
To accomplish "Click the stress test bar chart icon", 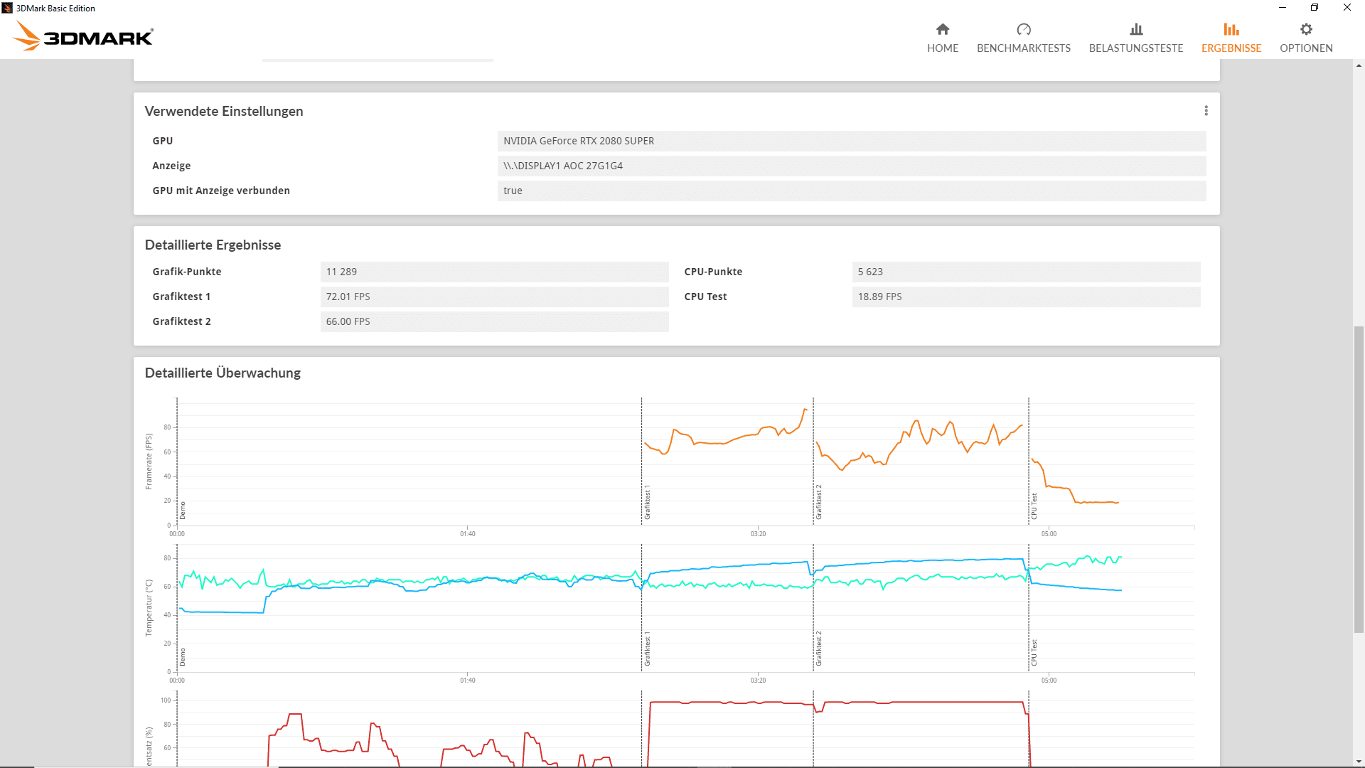I will pyautogui.click(x=1136, y=29).
